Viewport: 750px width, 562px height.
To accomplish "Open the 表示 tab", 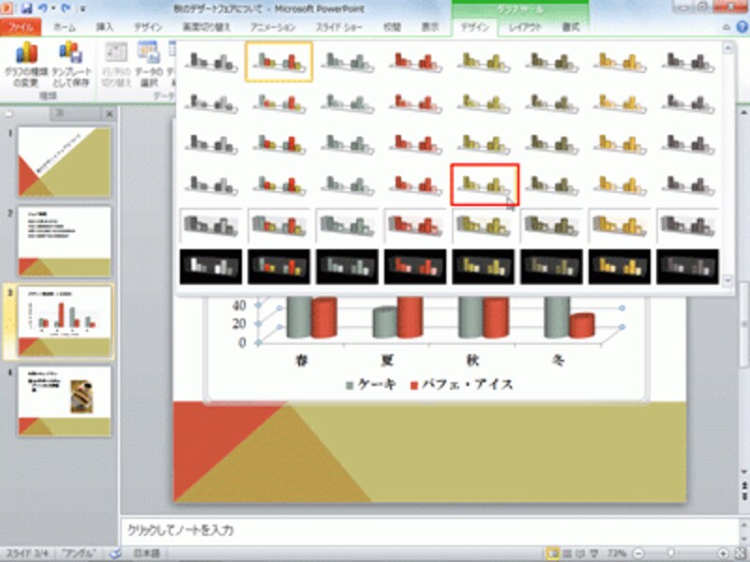I will click(429, 27).
